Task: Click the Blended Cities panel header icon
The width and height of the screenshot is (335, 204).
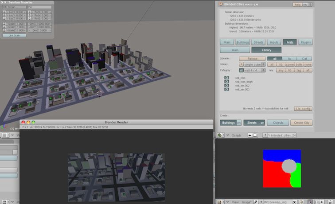Action: tap(220, 4)
